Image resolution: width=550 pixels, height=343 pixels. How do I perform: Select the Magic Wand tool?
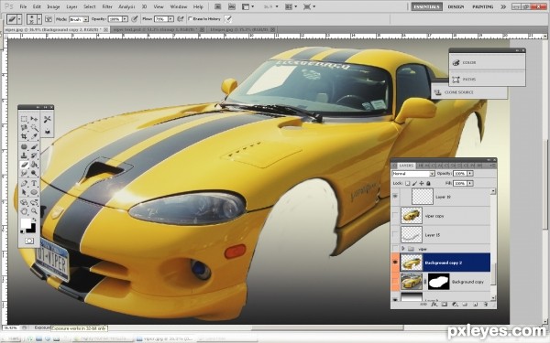(x=34, y=128)
